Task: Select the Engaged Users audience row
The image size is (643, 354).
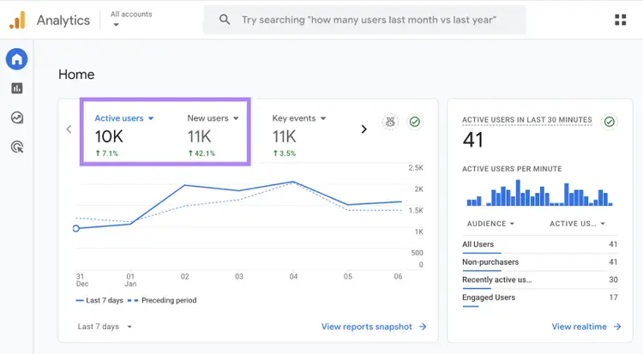Action: (x=539, y=297)
